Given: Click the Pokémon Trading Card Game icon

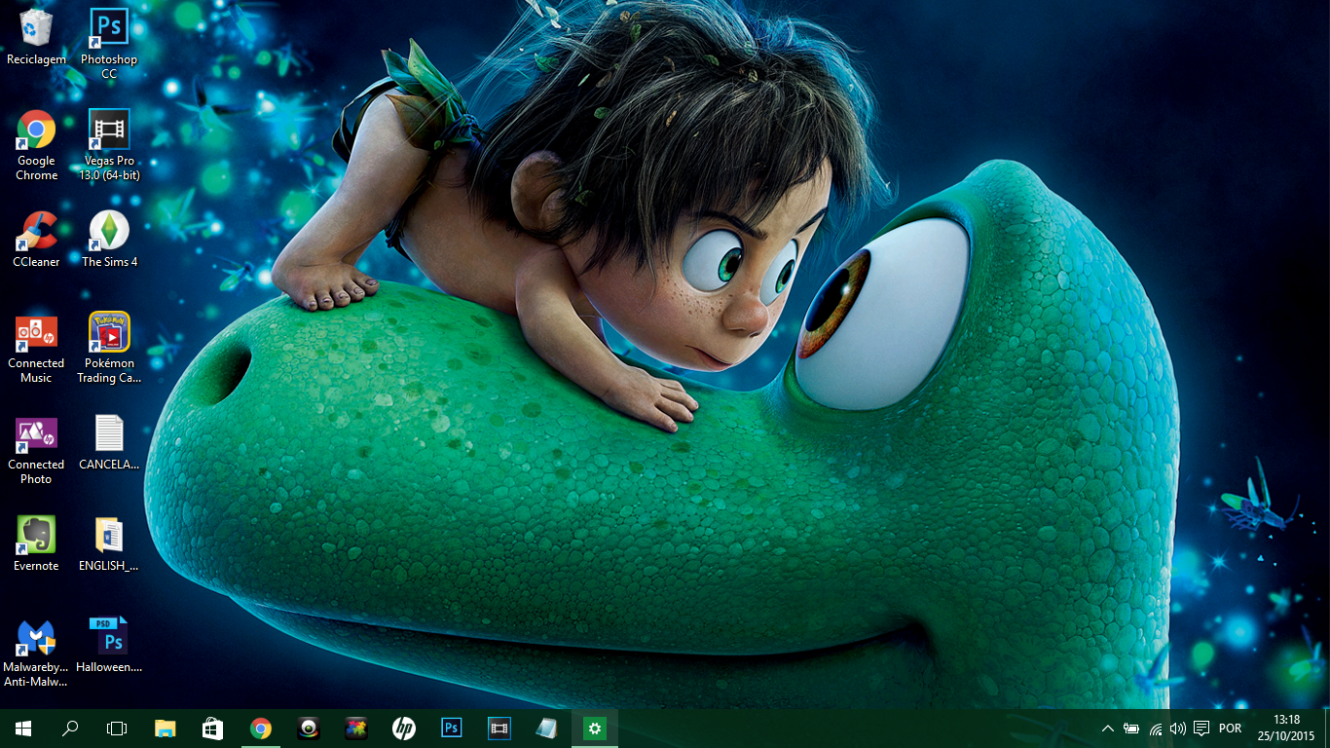Looking at the screenshot, I should pos(109,332).
